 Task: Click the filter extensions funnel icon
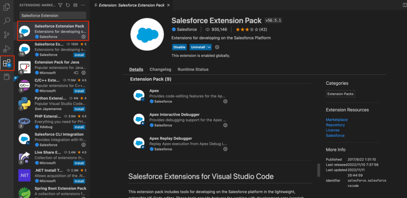click(60, 5)
